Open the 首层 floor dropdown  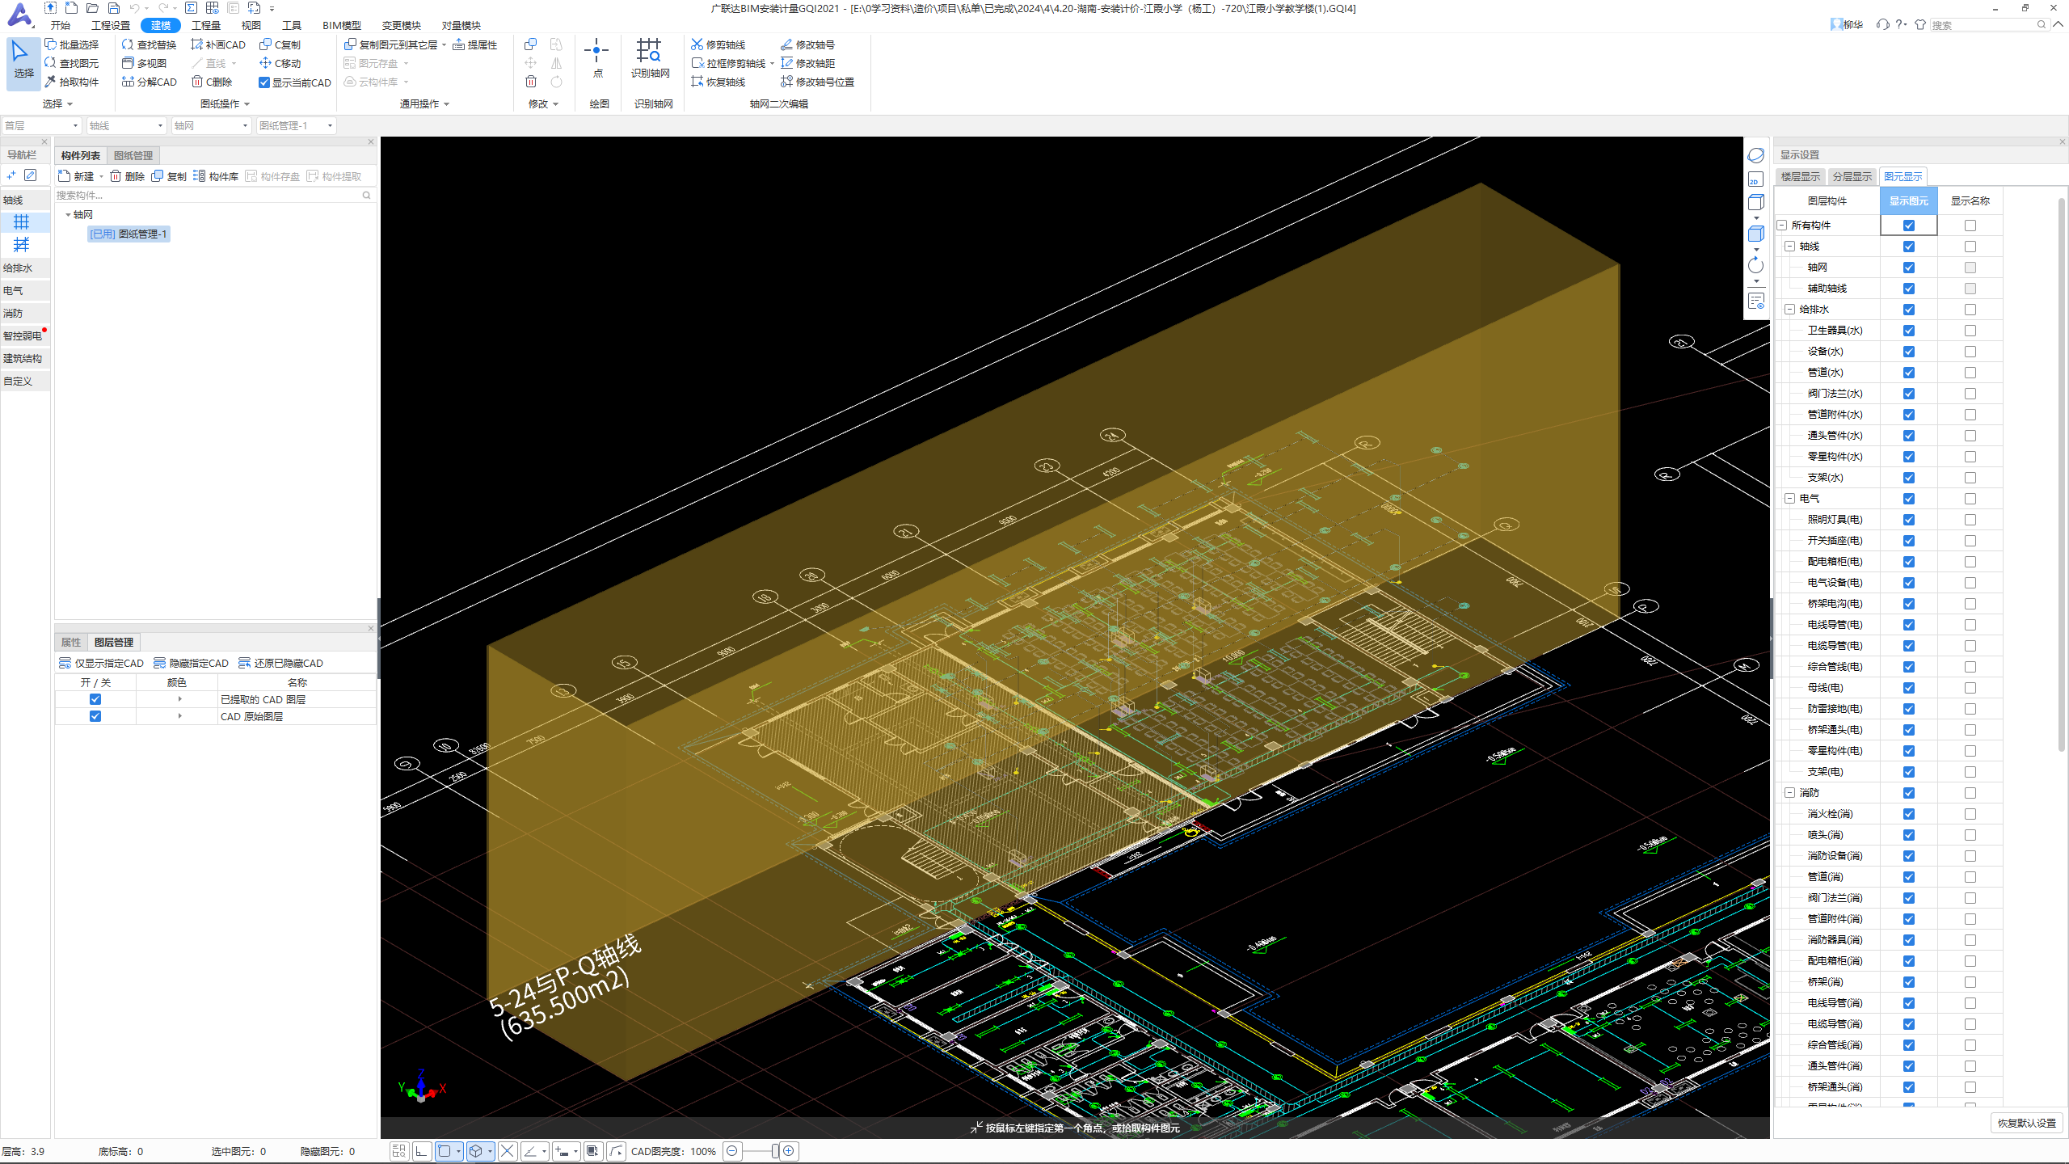point(42,125)
